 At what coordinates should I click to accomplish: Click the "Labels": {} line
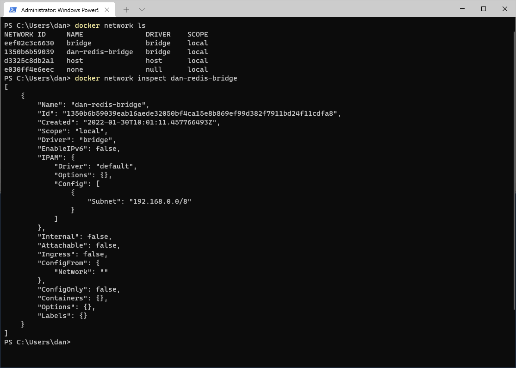62,316
